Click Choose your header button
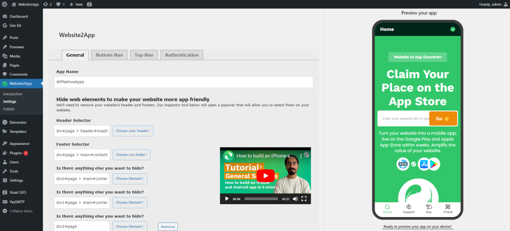 [x=133, y=131]
